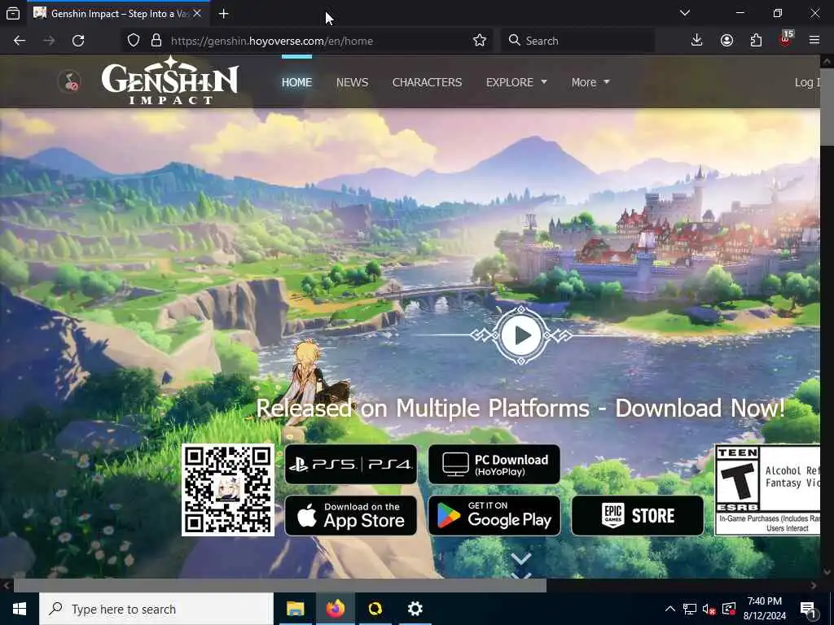Expand the list all tabs chevron
Viewport: 834px width, 625px height.
tap(685, 13)
